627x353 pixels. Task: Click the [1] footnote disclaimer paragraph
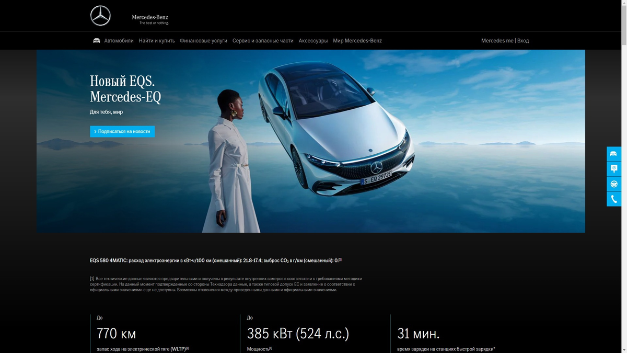[226, 284]
